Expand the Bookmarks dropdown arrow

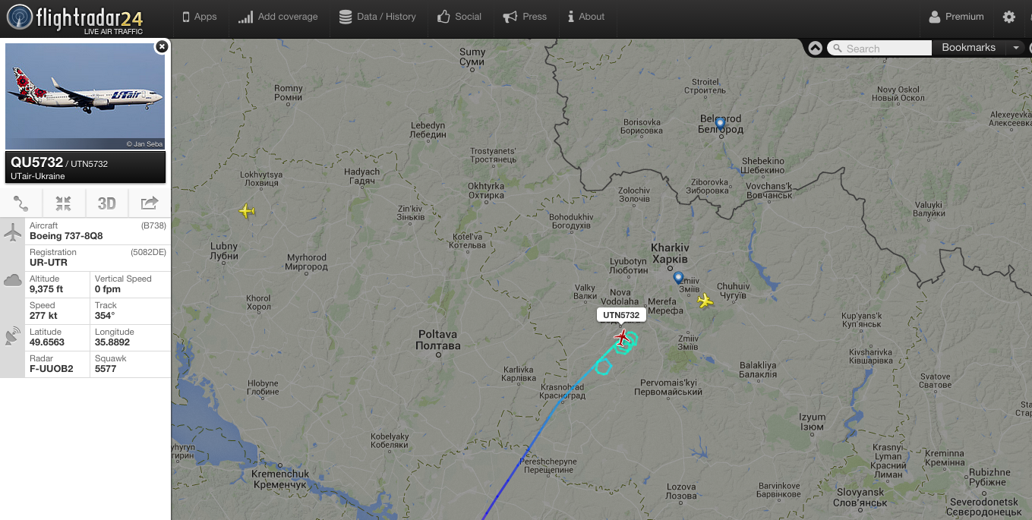pyautogui.click(x=1016, y=48)
